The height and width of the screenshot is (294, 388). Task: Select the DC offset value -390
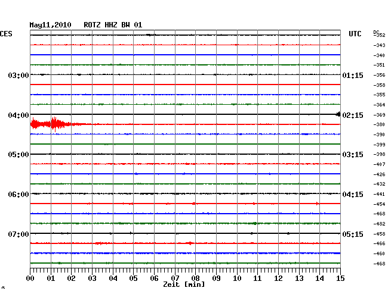(x=379, y=135)
